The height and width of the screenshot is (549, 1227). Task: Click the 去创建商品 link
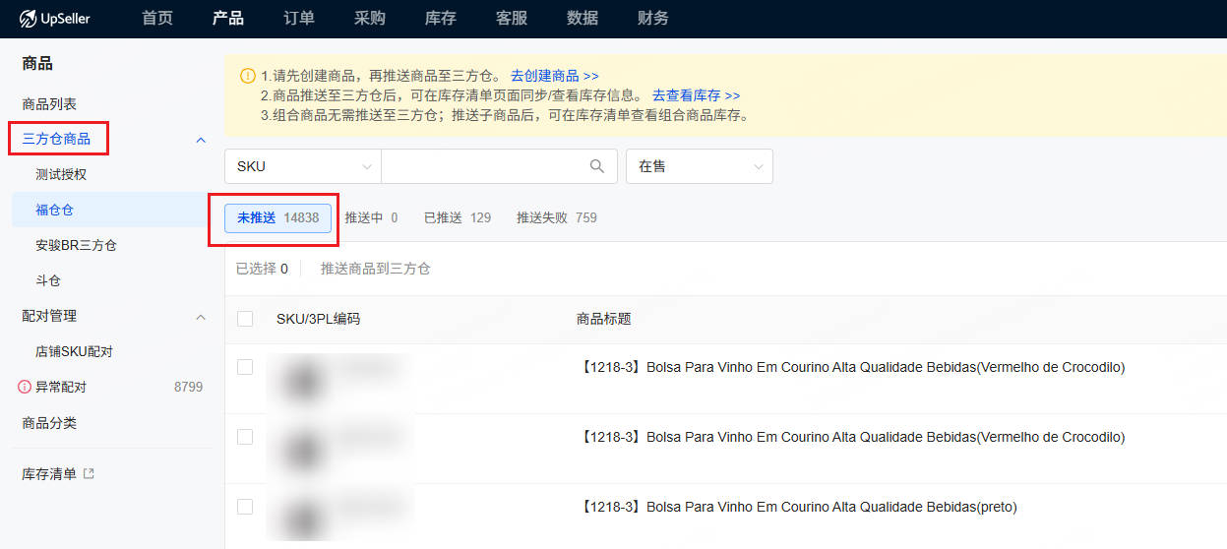554,76
